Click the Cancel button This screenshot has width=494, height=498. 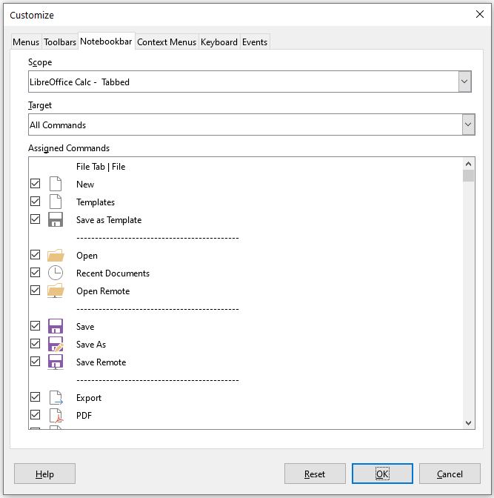click(x=450, y=474)
